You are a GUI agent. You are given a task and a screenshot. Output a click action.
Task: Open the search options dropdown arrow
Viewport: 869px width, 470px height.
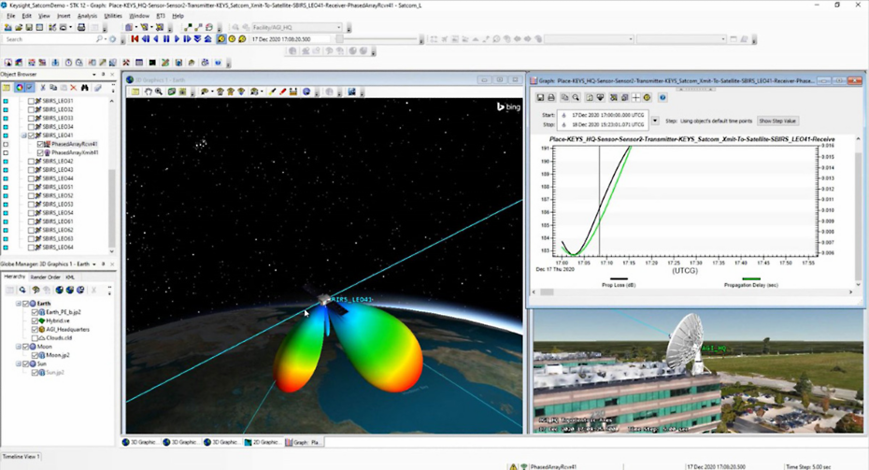point(106,39)
